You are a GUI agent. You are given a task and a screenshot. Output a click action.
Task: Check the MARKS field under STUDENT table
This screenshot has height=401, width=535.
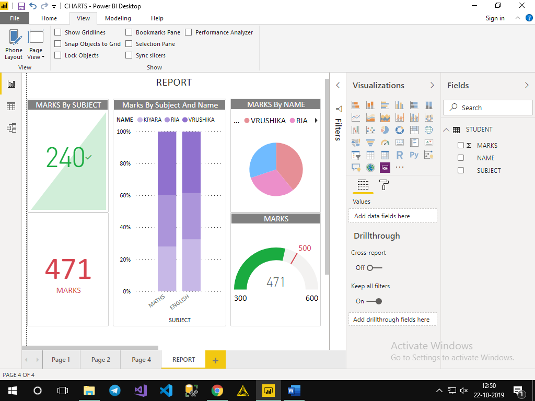pos(460,145)
